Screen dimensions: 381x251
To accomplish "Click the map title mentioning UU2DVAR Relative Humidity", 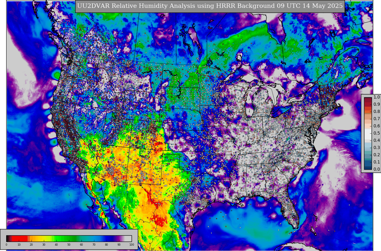I will coord(210,6).
